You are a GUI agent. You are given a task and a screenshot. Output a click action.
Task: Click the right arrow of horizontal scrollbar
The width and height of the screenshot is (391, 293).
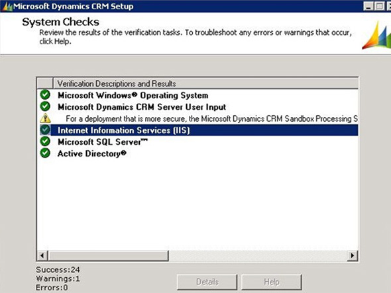(353, 256)
